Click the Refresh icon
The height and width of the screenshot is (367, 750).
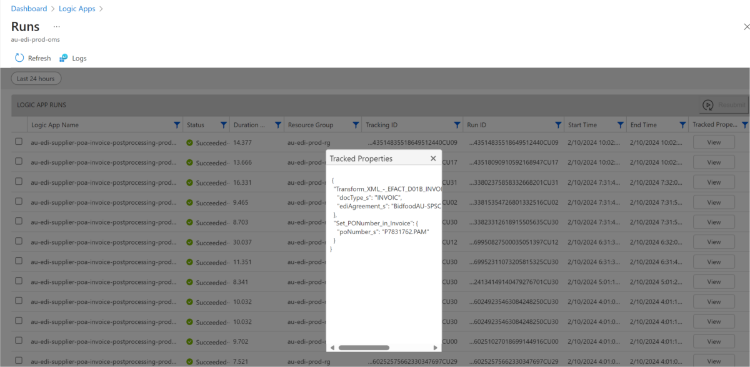(19, 57)
